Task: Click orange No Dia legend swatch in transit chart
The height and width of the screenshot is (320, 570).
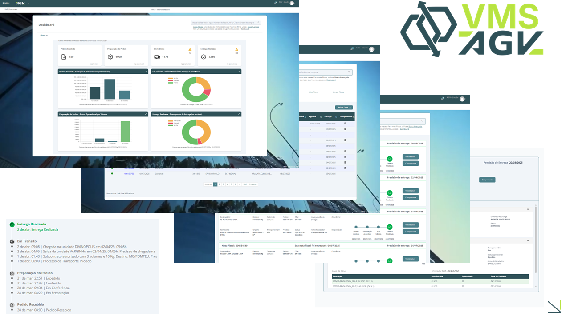Action: pyautogui.click(x=170, y=78)
